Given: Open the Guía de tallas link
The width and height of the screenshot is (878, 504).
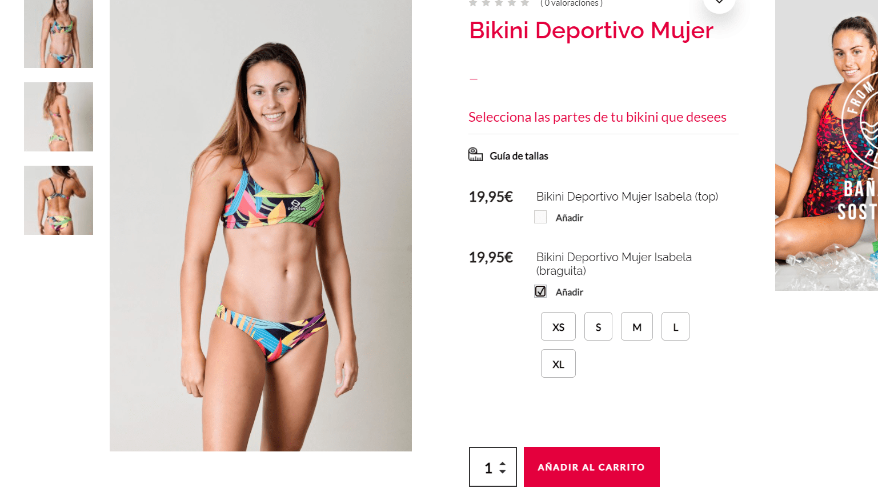Looking at the screenshot, I should [519, 156].
